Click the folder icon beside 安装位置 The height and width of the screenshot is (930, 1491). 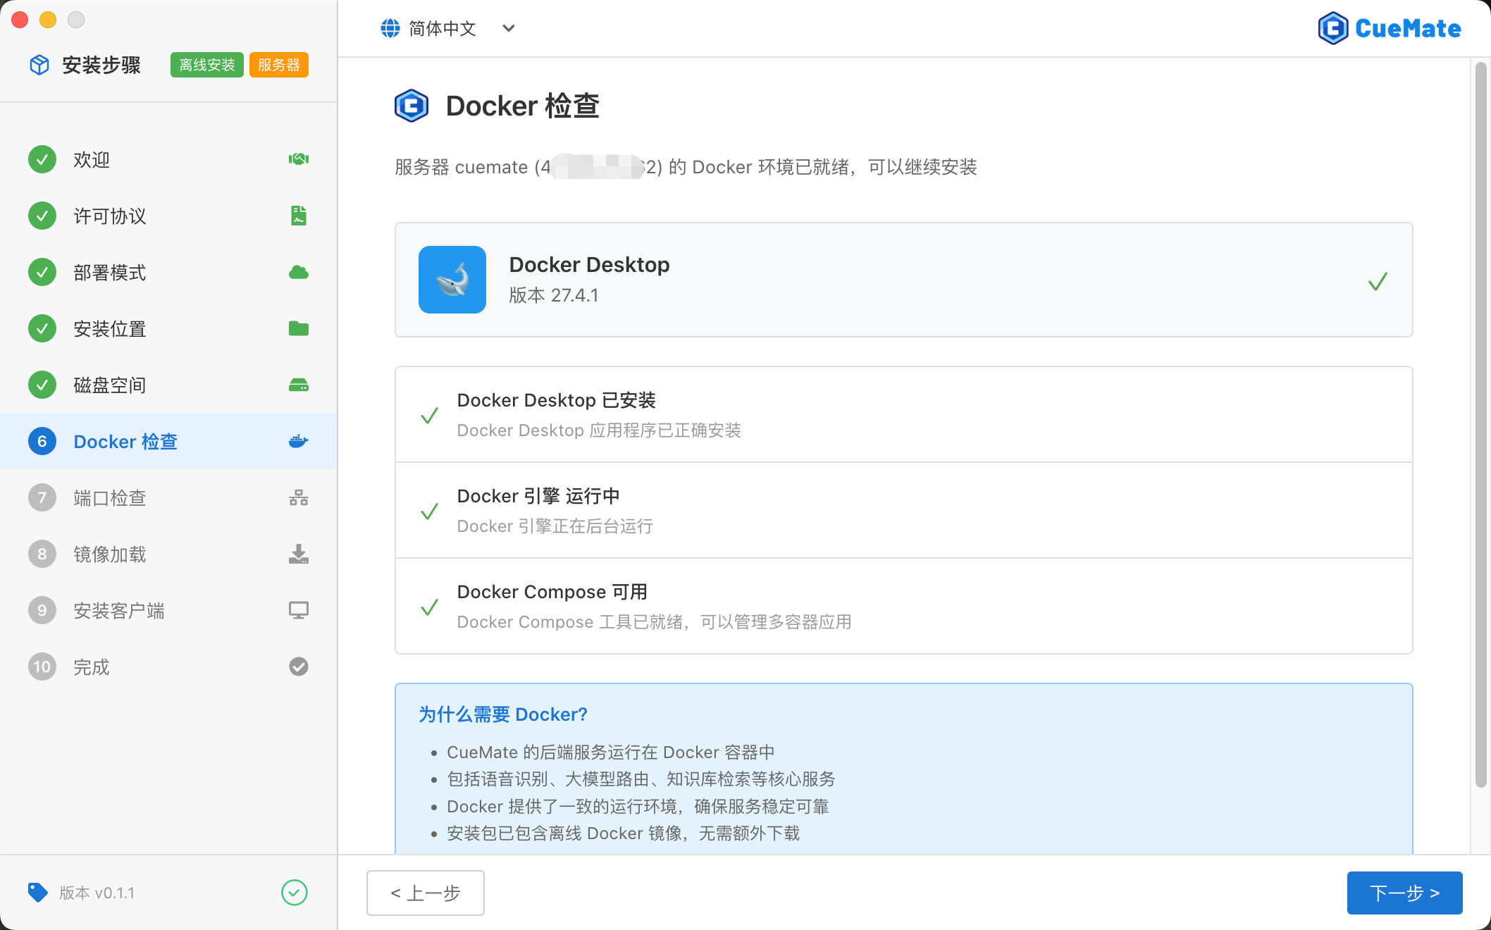point(298,328)
